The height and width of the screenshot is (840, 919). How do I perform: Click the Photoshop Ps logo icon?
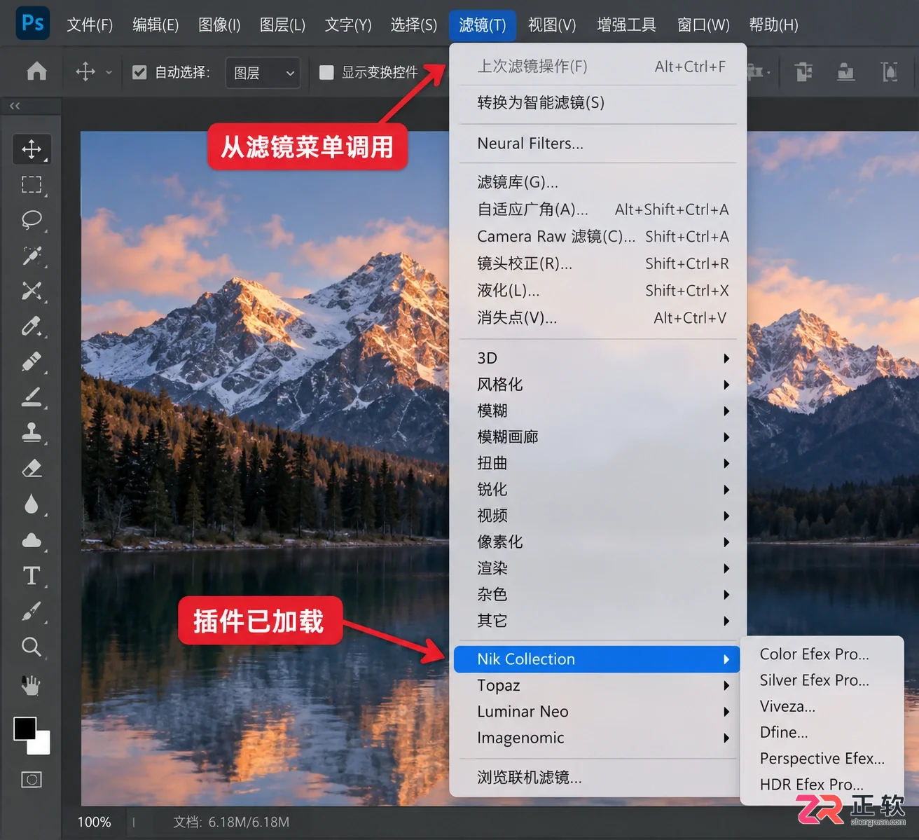[x=32, y=22]
